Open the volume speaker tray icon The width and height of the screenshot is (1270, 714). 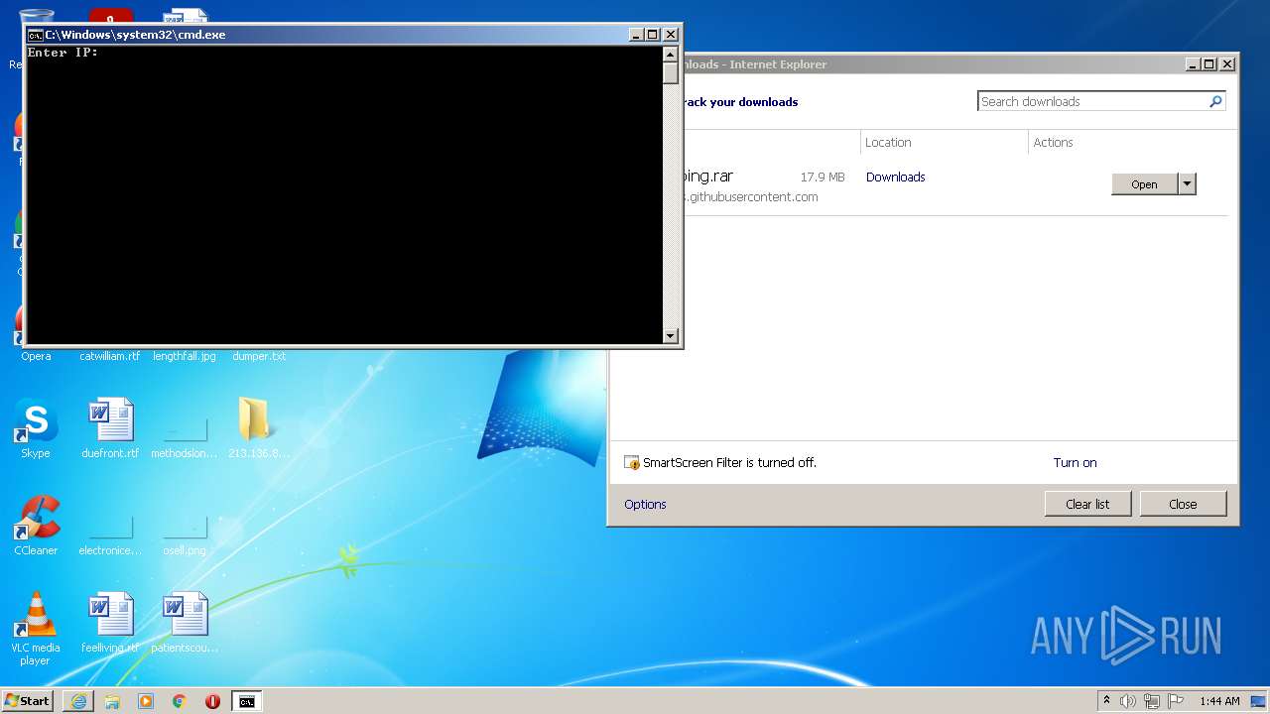click(1128, 701)
